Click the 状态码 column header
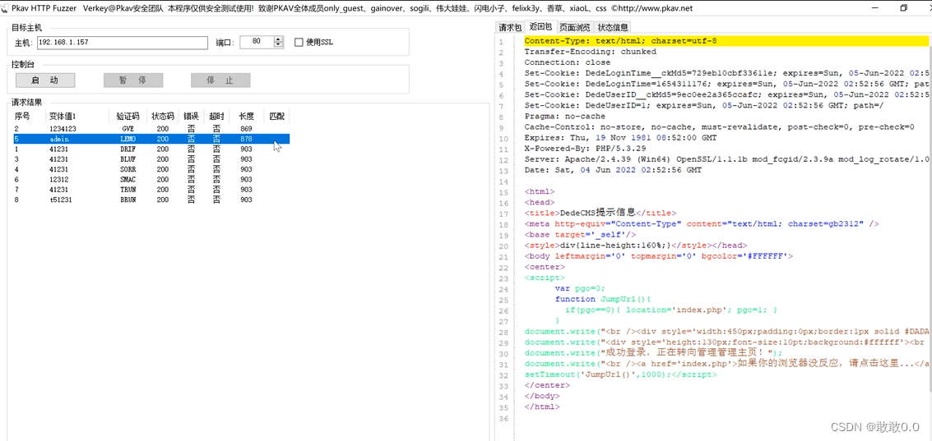The height and width of the screenshot is (441, 932). coord(162,116)
